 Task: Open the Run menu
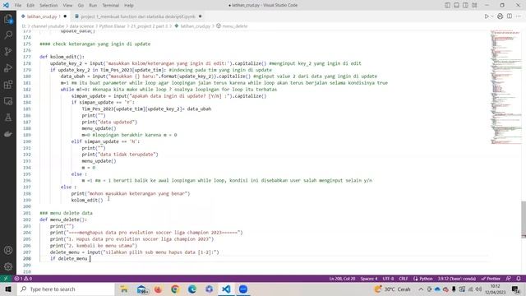click(x=93, y=5)
